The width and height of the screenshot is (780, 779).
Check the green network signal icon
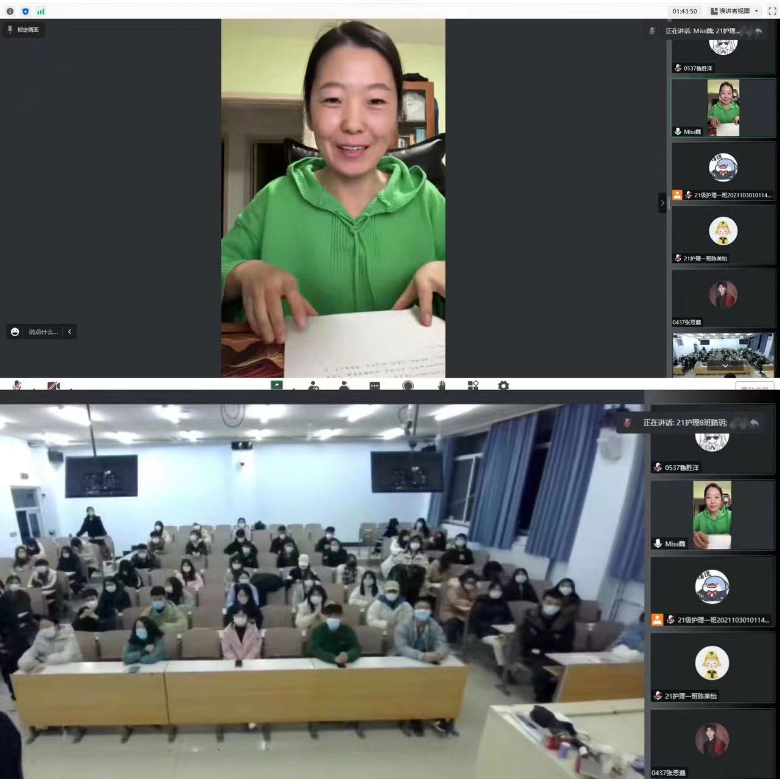coord(41,11)
